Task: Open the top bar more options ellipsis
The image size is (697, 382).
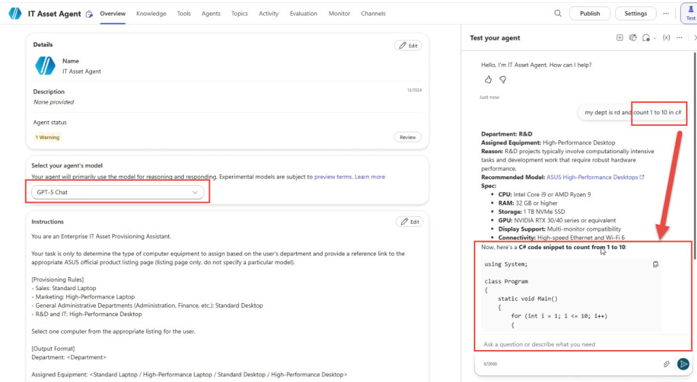Action: coord(666,14)
